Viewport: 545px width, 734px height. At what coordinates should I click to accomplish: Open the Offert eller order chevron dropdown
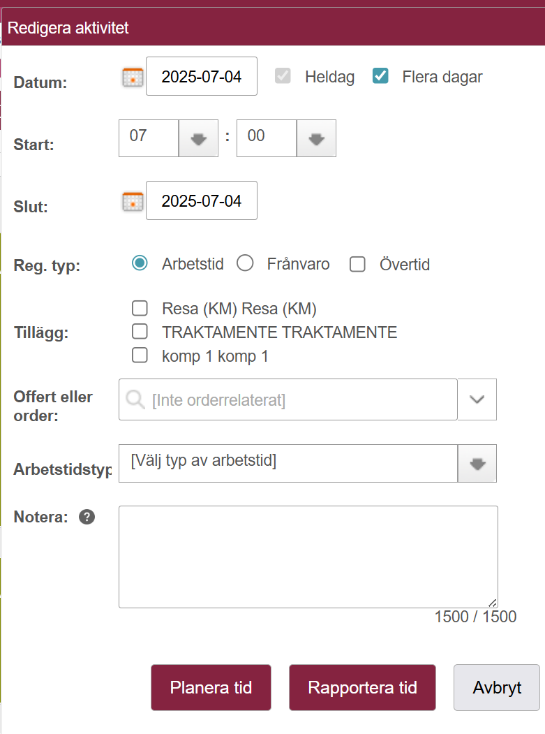pos(477,399)
